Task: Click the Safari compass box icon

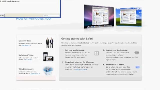Action: coord(48,71)
